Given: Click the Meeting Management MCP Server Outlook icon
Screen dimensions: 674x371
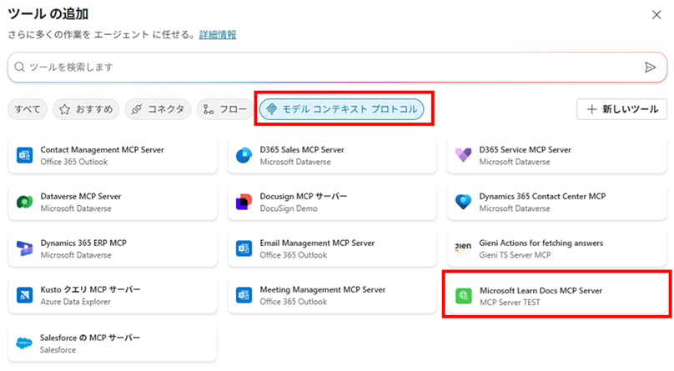Looking at the screenshot, I should pyautogui.click(x=244, y=295).
